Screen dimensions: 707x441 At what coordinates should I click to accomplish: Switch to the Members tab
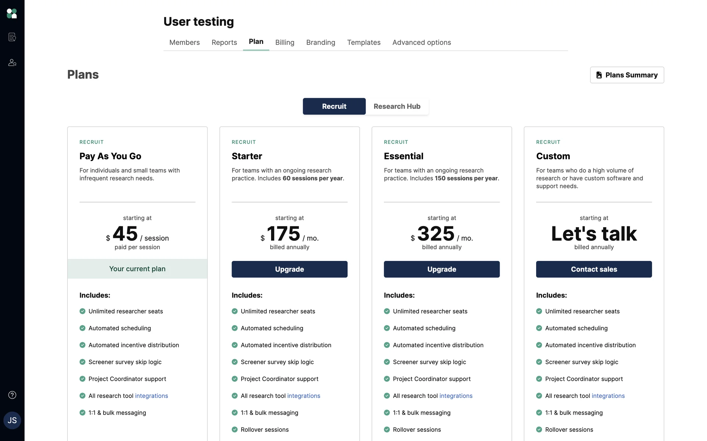point(184,42)
